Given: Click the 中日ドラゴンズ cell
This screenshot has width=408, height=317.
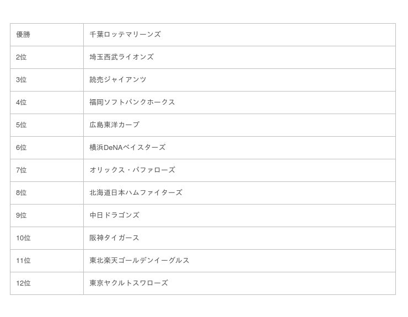Looking at the screenshot, I should click(x=115, y=216).
